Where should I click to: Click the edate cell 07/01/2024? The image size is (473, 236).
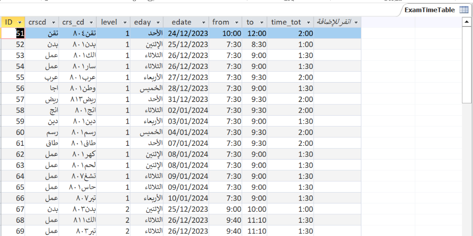[x=186, y=143]
